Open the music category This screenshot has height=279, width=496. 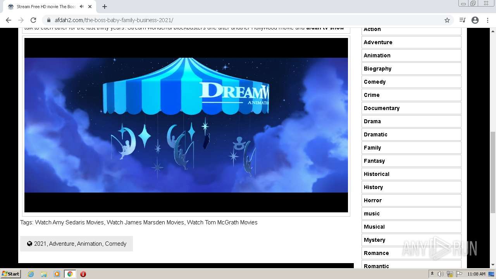tap(412, 214)
